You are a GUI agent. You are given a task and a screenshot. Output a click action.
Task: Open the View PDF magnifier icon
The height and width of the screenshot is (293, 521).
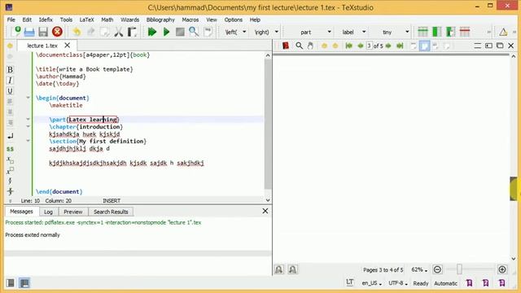pyautogui.click(x=194, y=32)
